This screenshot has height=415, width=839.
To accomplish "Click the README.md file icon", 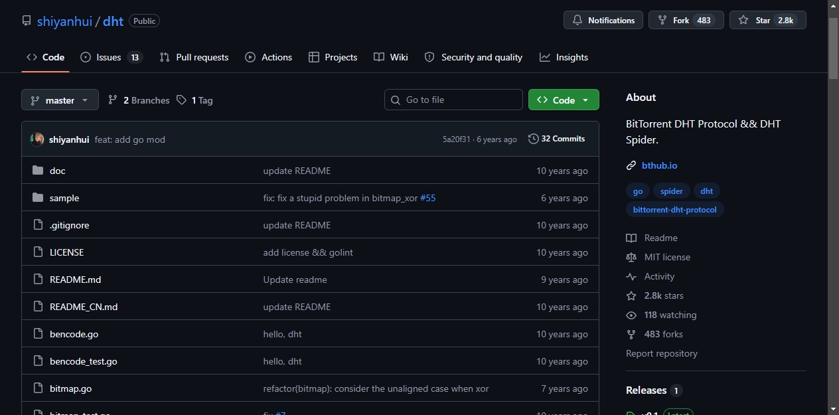I will pos(38,280).
